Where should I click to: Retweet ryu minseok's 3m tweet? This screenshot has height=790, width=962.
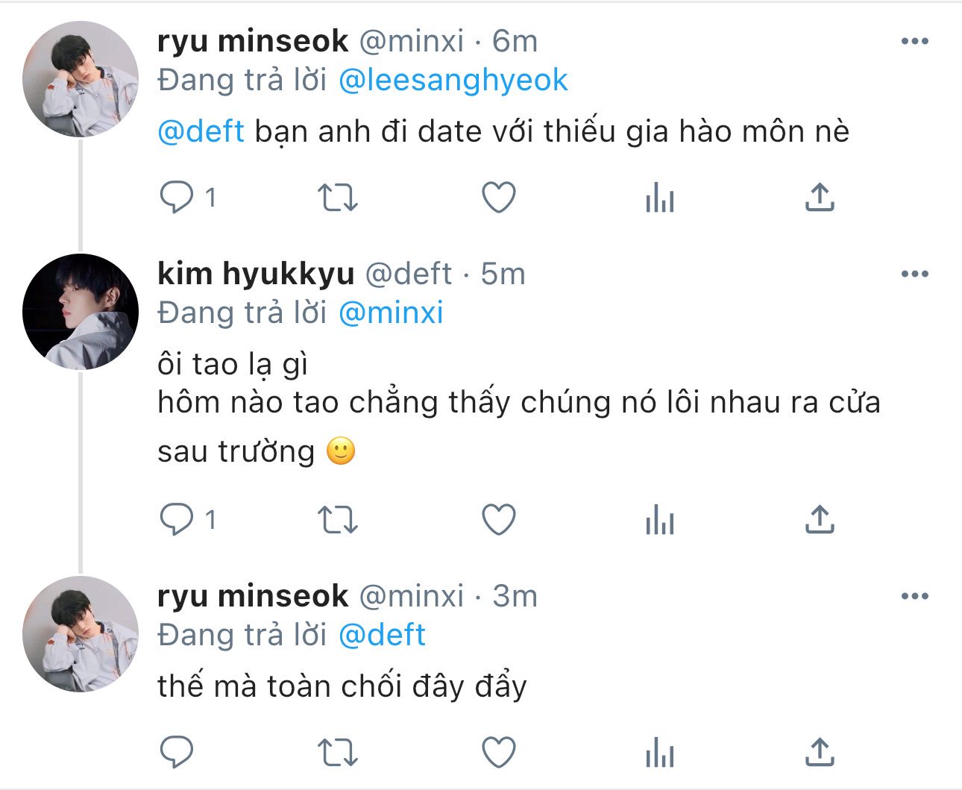pyautogui.click(x=338, y=753)
